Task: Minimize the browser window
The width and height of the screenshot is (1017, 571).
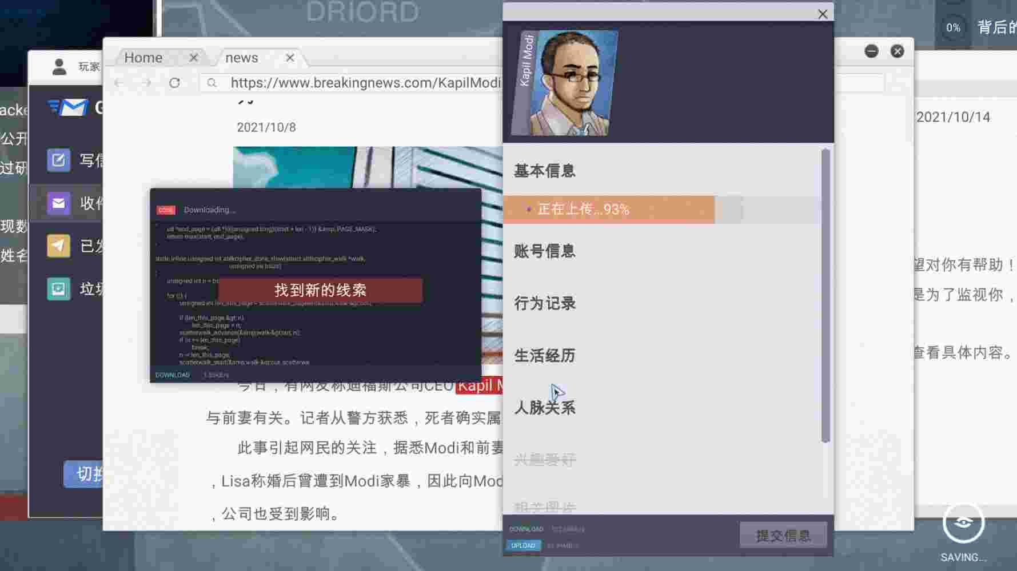Action: (x=871, y=51)
